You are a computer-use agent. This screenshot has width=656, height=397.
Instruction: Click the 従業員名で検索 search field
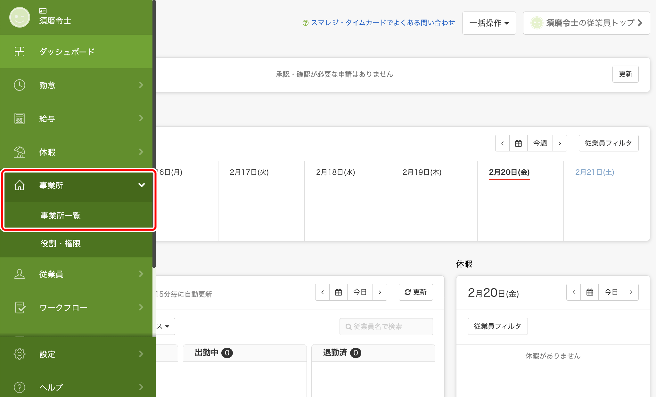pos(386,326)
